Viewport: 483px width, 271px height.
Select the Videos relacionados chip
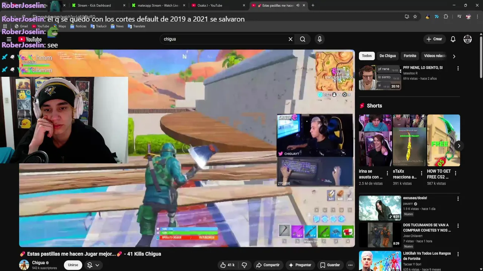pos(435,56)
